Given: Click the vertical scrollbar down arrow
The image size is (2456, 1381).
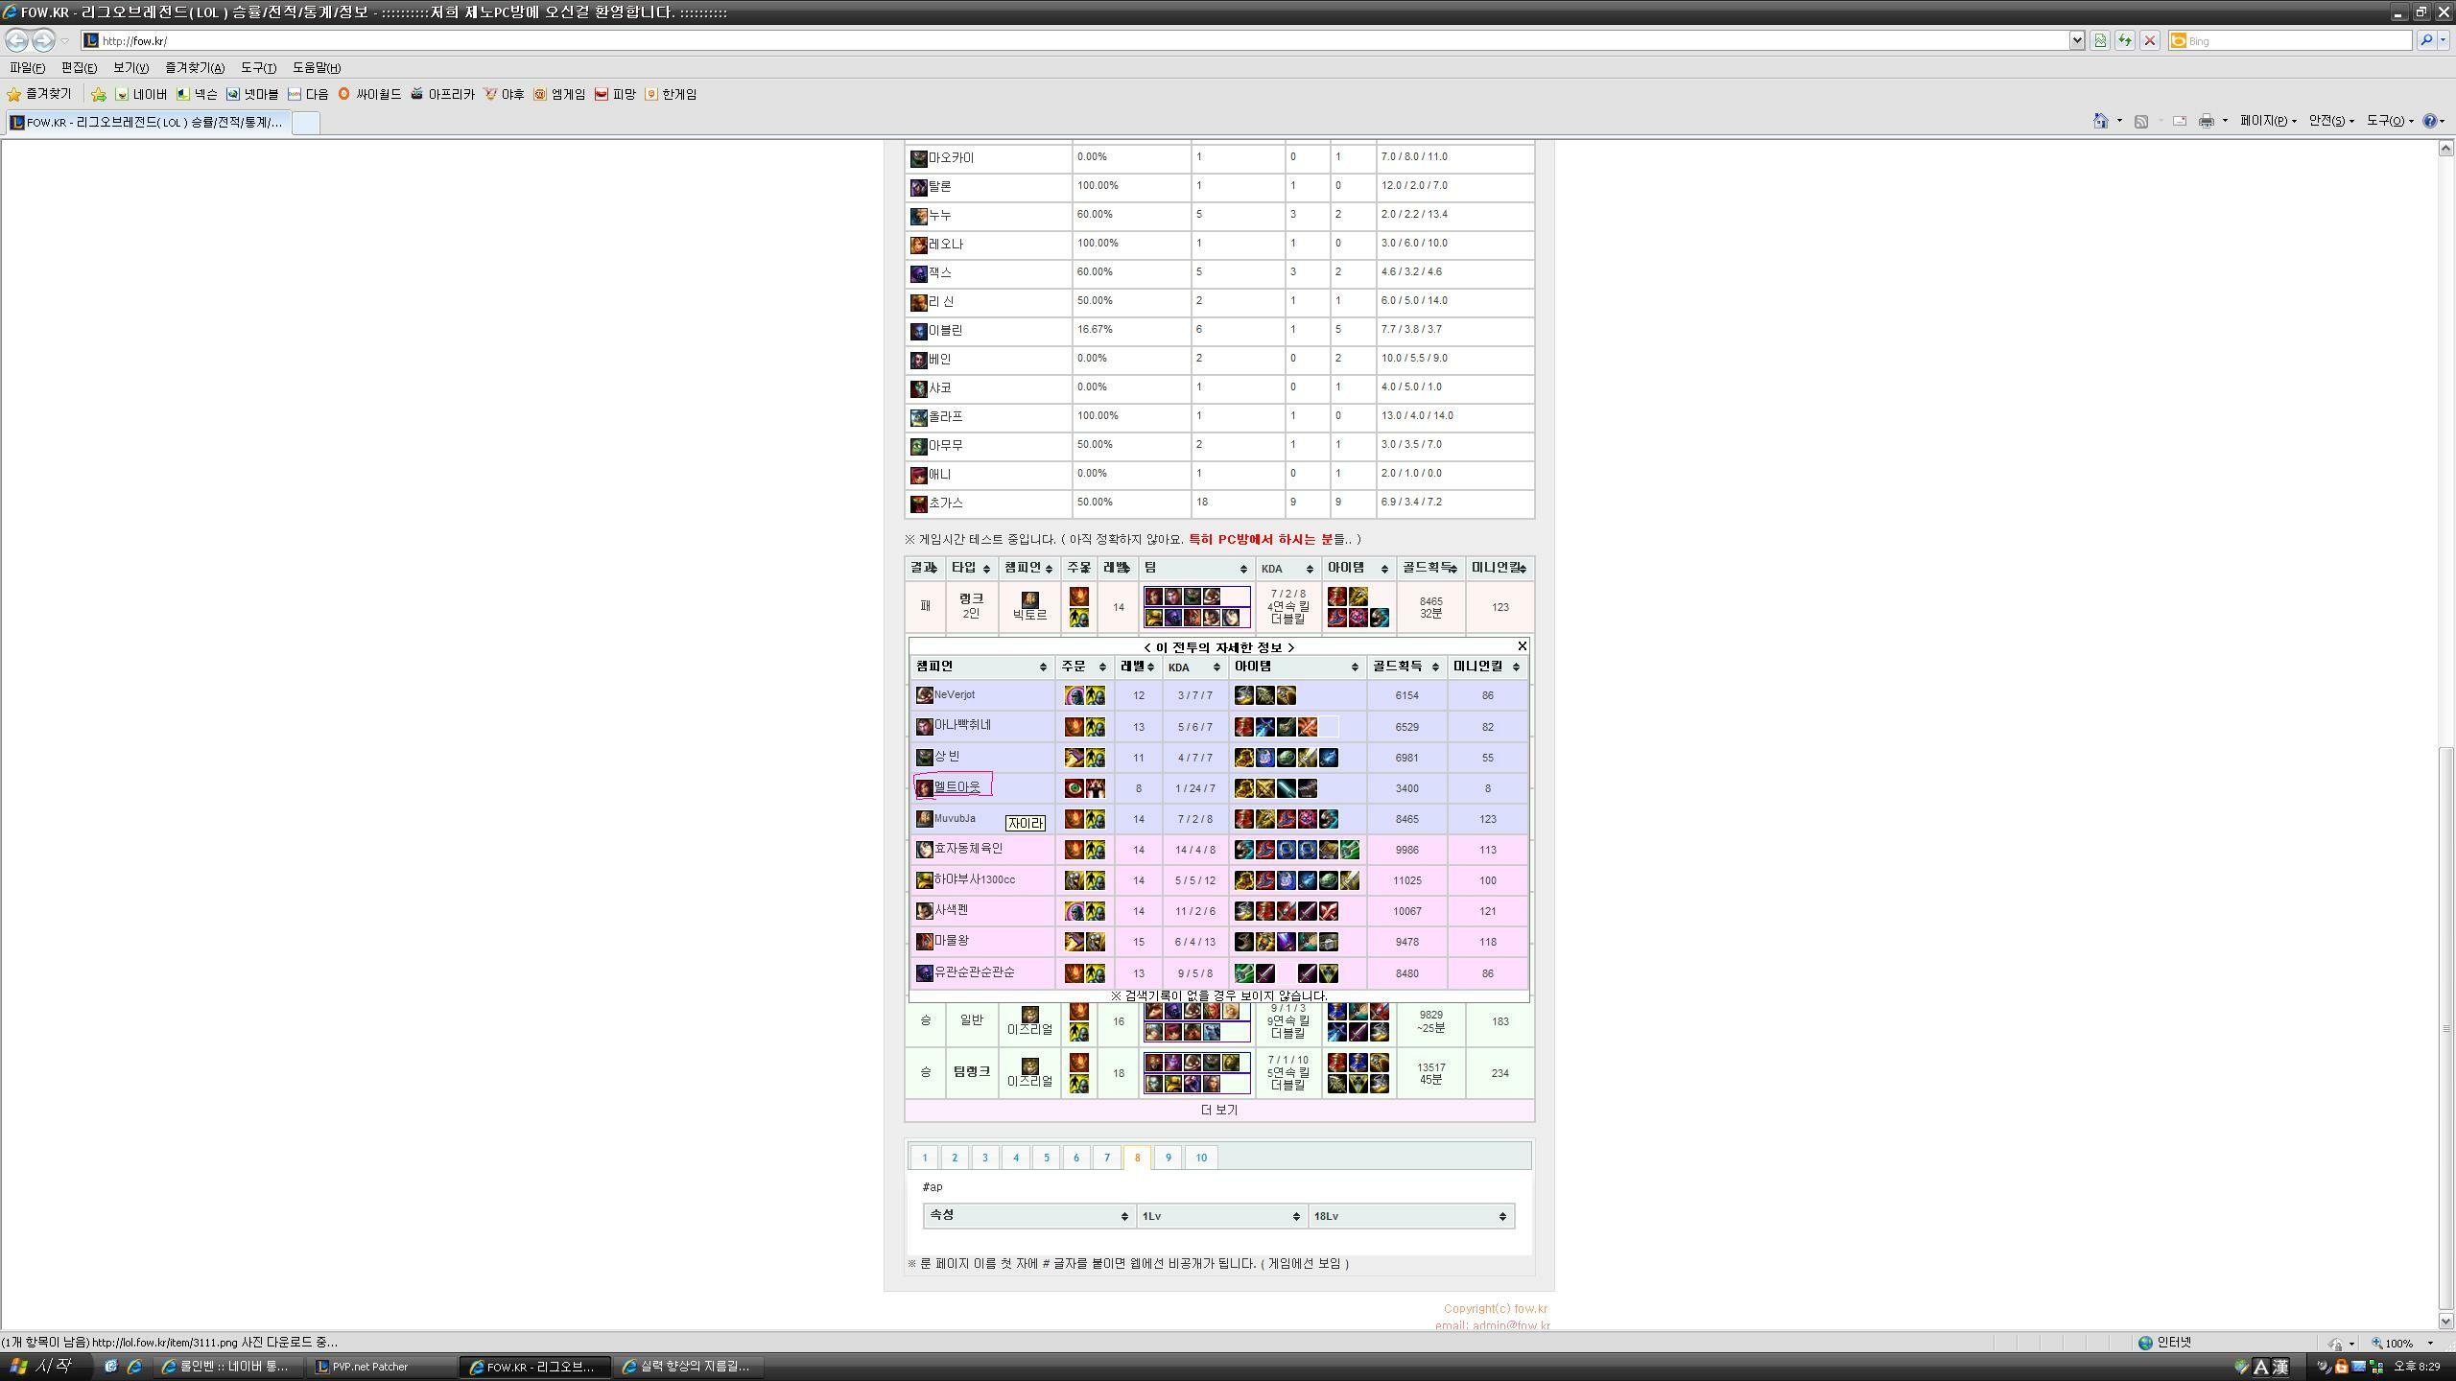Looking at the screenshot, I should click(2446, 1322).
